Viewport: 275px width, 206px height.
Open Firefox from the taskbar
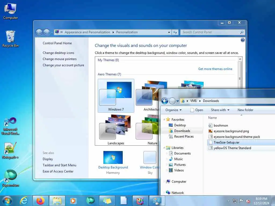41,201
